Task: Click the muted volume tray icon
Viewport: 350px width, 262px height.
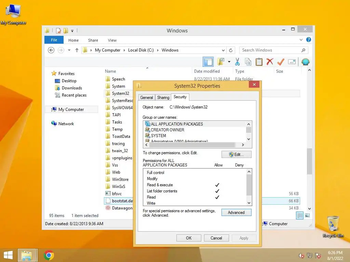Action: point(301,256)
